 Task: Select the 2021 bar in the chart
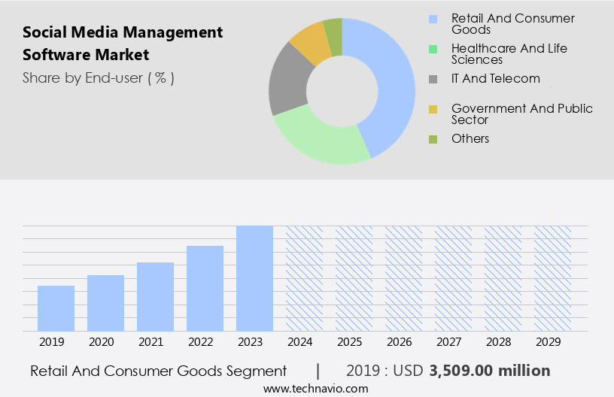(155, 296)
